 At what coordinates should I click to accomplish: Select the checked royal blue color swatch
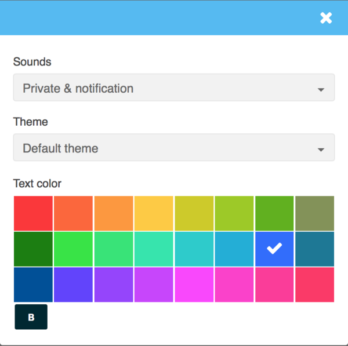click(x=274, y=249)
